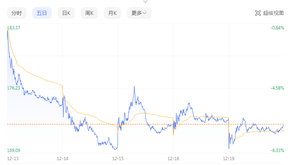Screen dimensions: 293x165
Task: Click the 176.23 price axis label
Action: click(14, 88)
